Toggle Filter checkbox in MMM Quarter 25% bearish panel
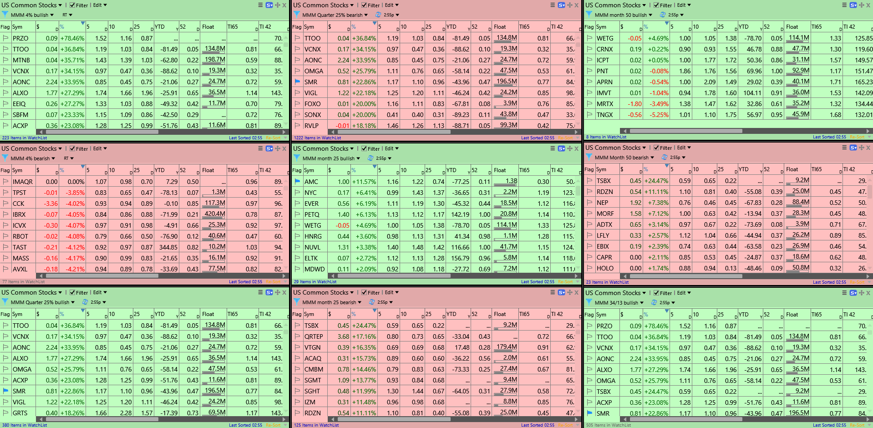The height and width of the screenshot is (428, 873). 364,5
